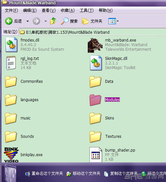
Task: Select the CommonRes folder
Action: [x=24, y=82]
